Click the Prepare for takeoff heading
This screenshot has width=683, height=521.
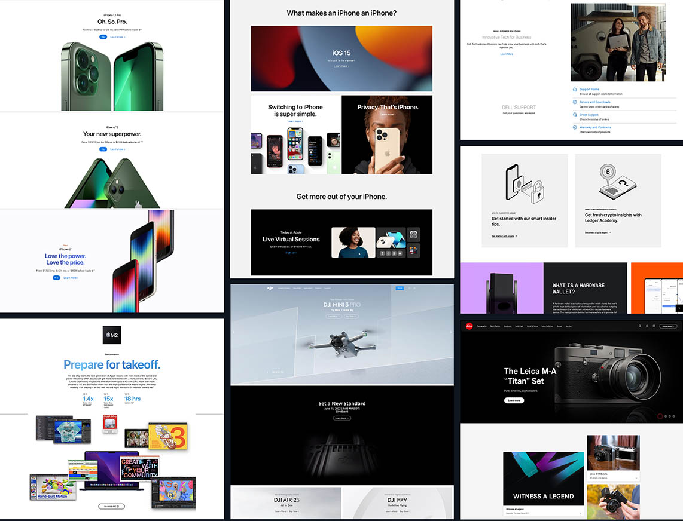click(x=112, y=364)
